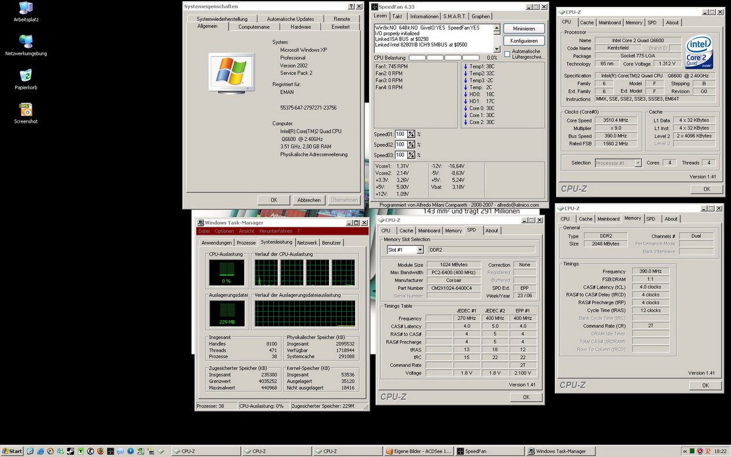Expand hidden system tray icons
The image size is (731, 457).
[685, 451]
